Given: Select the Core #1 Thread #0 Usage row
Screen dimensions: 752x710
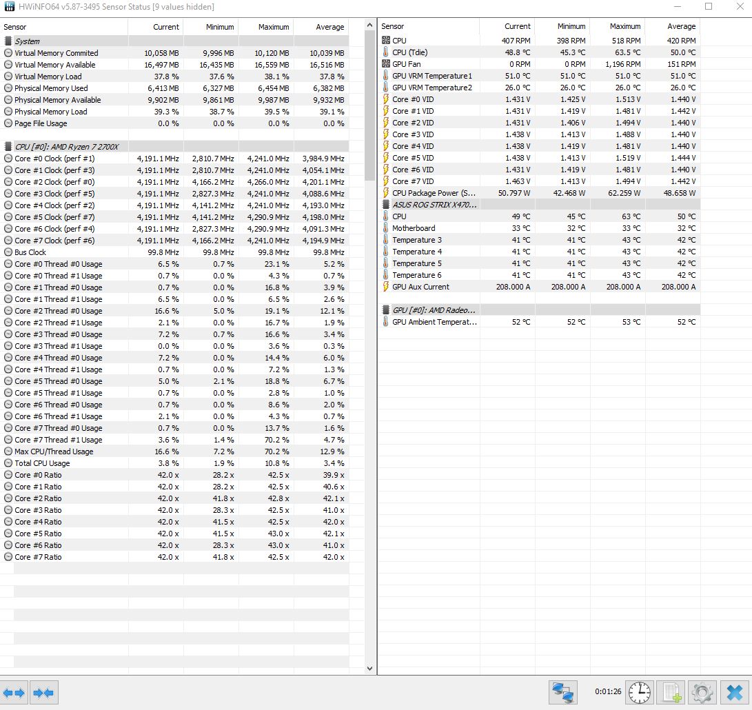Looking at the screenshot, I should (174, 287).
